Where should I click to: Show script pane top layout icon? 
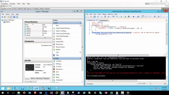[x=143, y=17]
